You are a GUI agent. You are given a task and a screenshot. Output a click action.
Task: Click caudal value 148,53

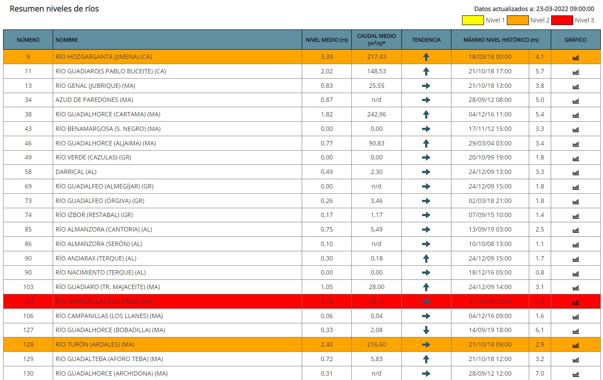[x=376, y=71]
